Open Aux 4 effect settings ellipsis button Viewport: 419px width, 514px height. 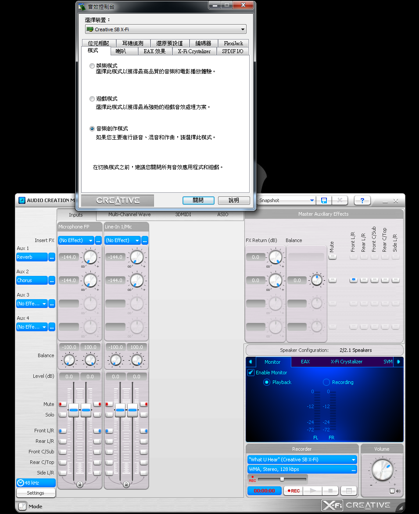tap(52, 327)
